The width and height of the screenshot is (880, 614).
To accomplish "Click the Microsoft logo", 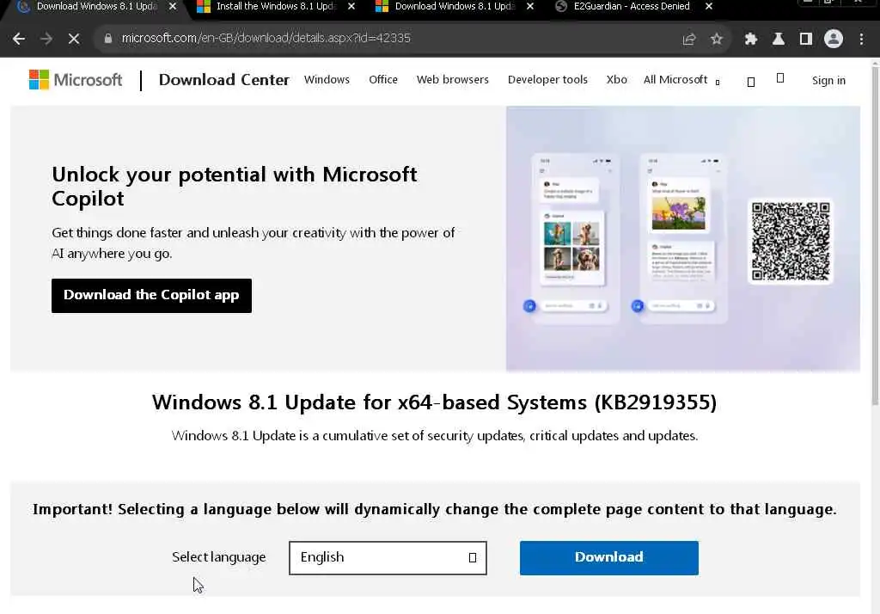I will pyautogui.click(x=76, y=80).
